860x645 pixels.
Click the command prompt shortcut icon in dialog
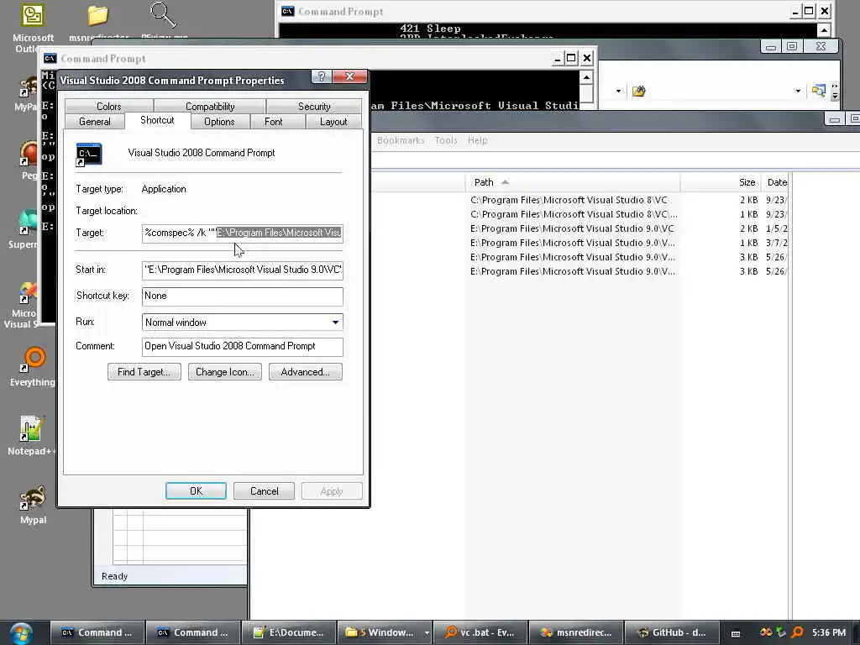(x=89, y=155)
